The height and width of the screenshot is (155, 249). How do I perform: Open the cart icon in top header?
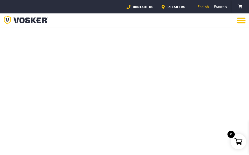[x=240, y=7]
